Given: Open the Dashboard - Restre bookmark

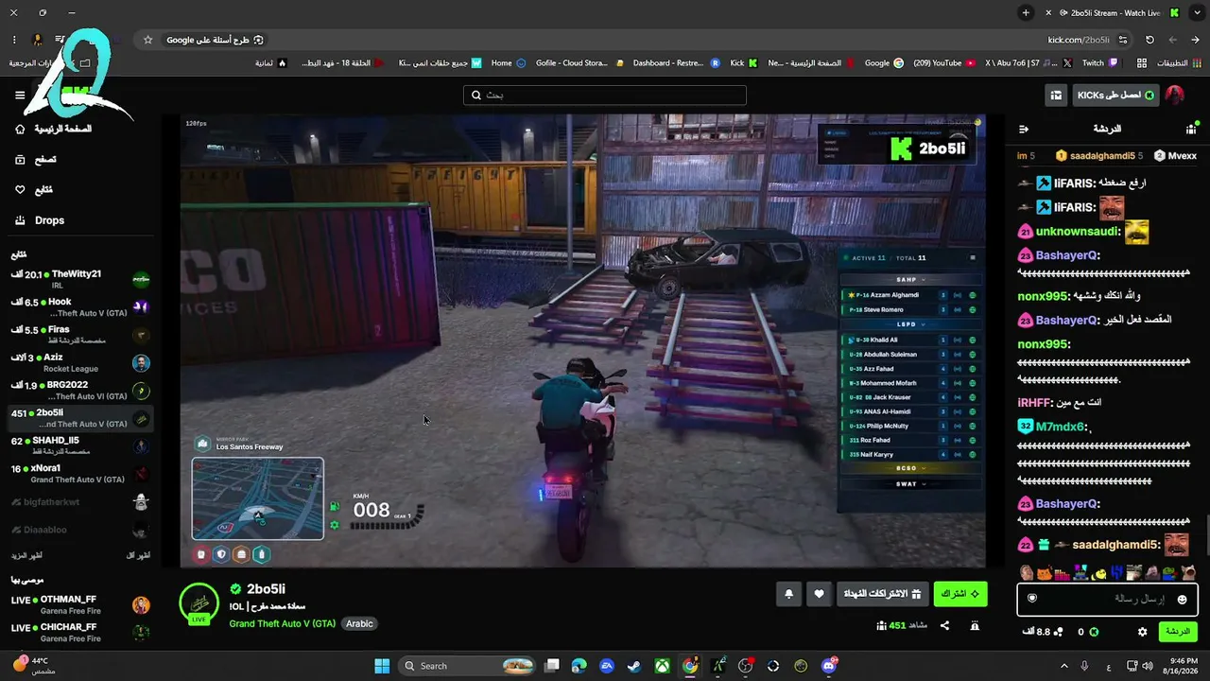Looking at the screenshot, I should click(677, 63).
